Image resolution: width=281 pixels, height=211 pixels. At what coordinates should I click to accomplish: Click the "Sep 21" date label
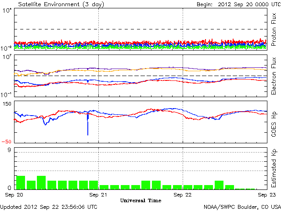click(98, 195)
